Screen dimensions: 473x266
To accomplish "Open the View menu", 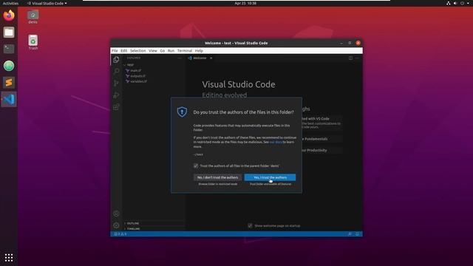I will click(x=153, y=51).
